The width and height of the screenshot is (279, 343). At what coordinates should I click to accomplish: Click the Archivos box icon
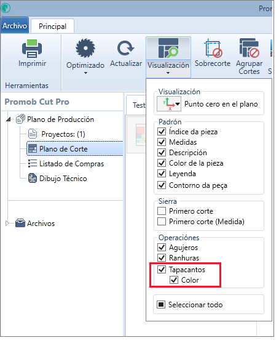[x=20, y=223]
